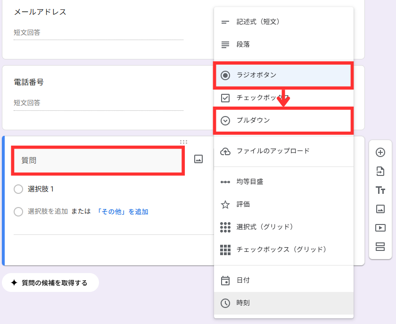
Task: Click the question card drag handle
Action: [x=183, y=142]
